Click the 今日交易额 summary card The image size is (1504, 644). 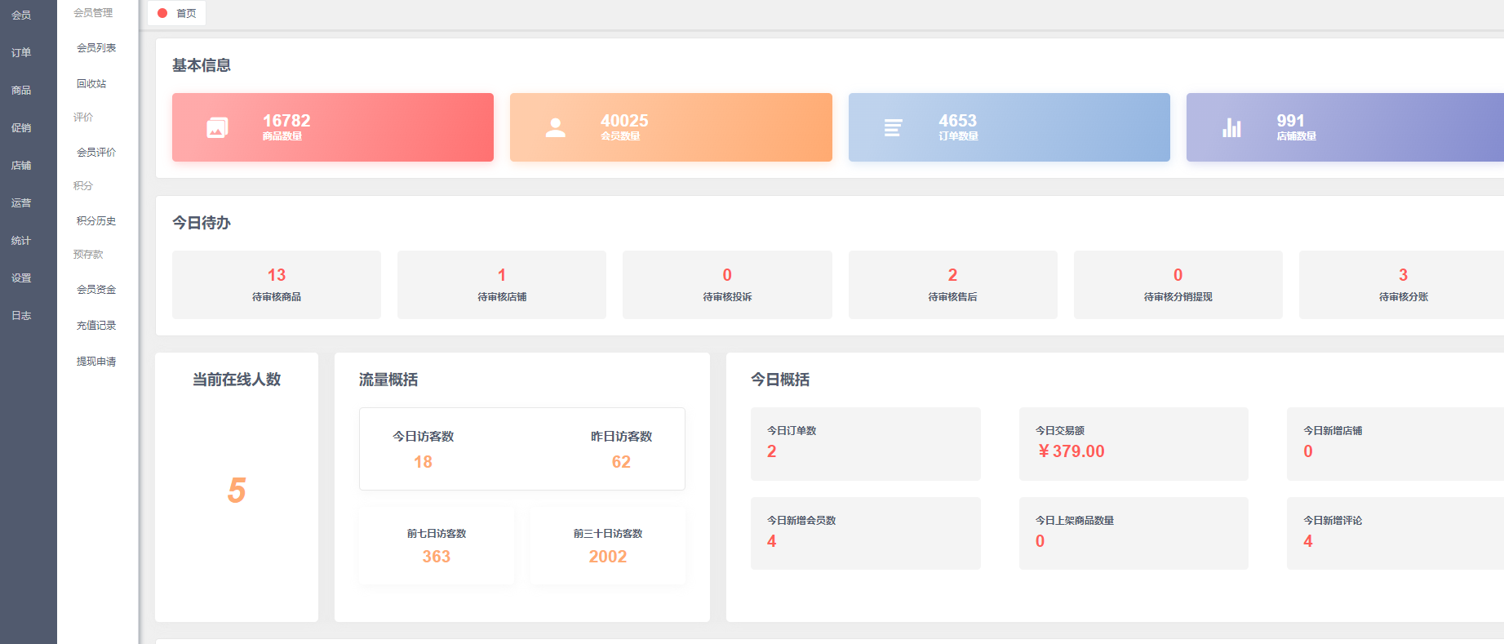(x=1134, y=443)
